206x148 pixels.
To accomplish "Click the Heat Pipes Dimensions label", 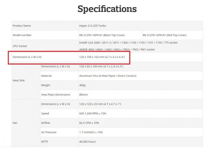I will [x=56, y=95].
